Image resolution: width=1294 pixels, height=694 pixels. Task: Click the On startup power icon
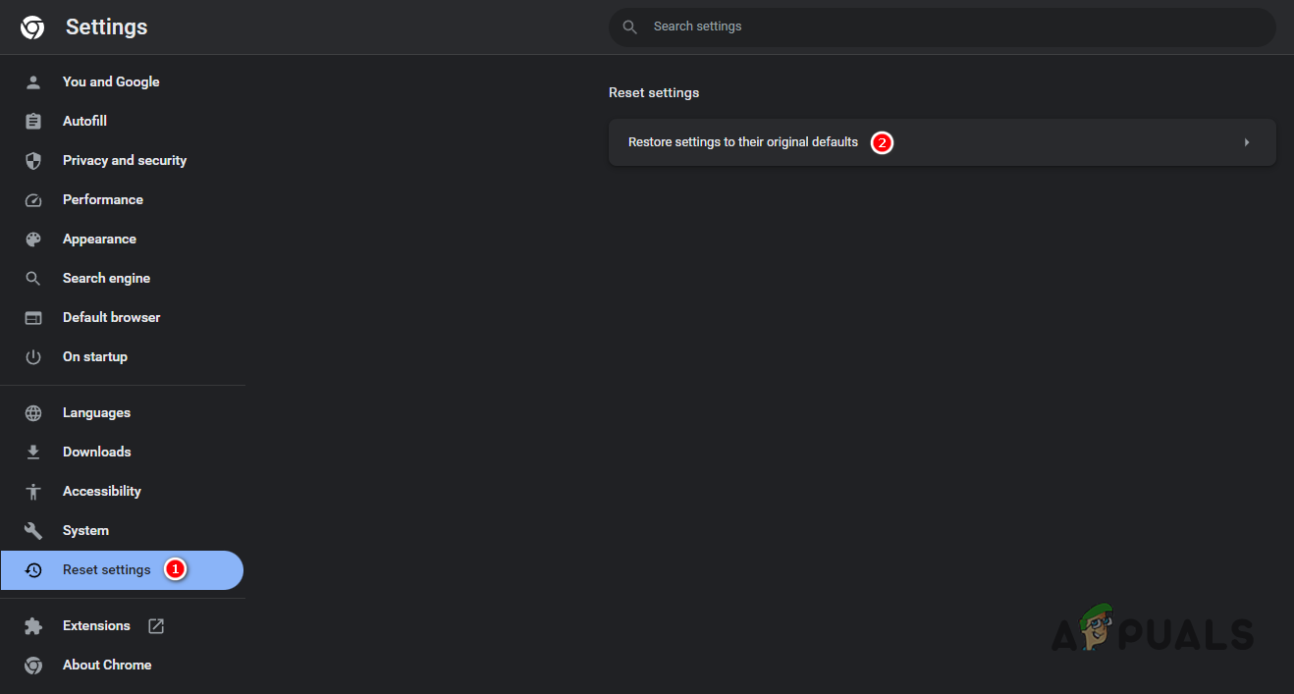tap(33, 356)
